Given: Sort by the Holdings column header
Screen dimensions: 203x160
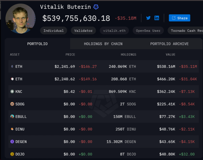Looking at the screenshot, I should [x=128, y=55].
